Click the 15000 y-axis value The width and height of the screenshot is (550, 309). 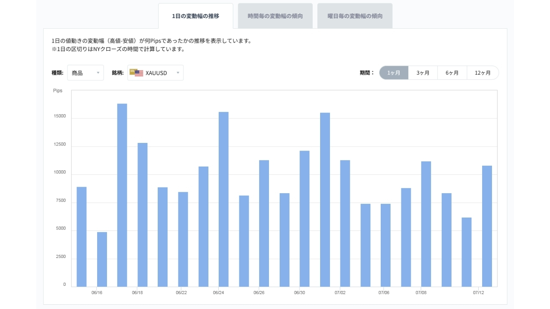click(x=60, y=116)
